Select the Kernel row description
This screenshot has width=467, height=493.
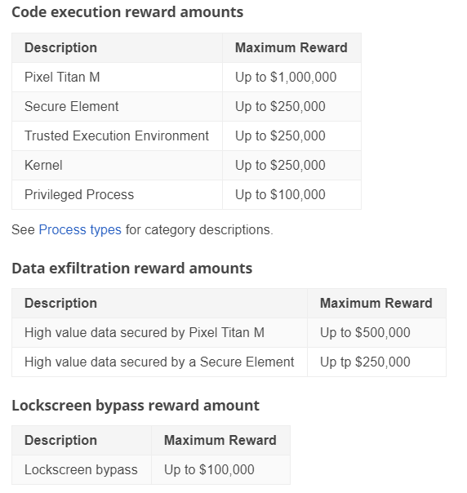pyautogui.click(x=117, y=166)
